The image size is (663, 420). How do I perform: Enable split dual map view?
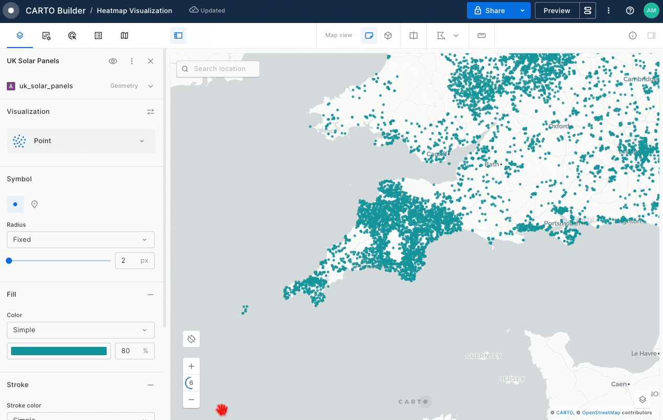[414, 36]
